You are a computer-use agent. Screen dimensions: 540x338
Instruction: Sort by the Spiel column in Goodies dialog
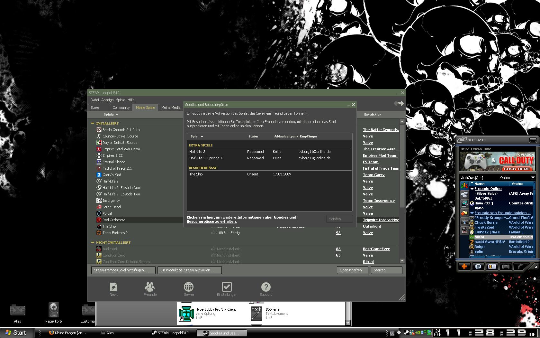click(x=197, y=136)
